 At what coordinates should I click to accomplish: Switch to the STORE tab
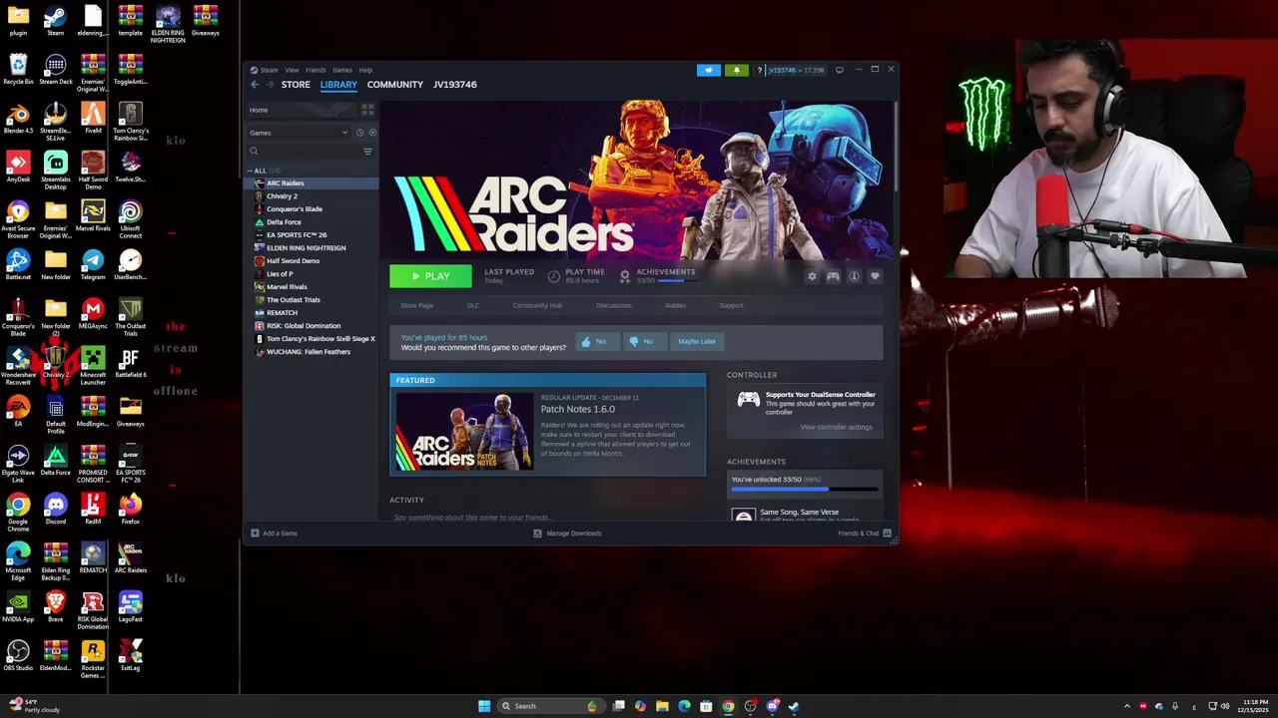296,85
